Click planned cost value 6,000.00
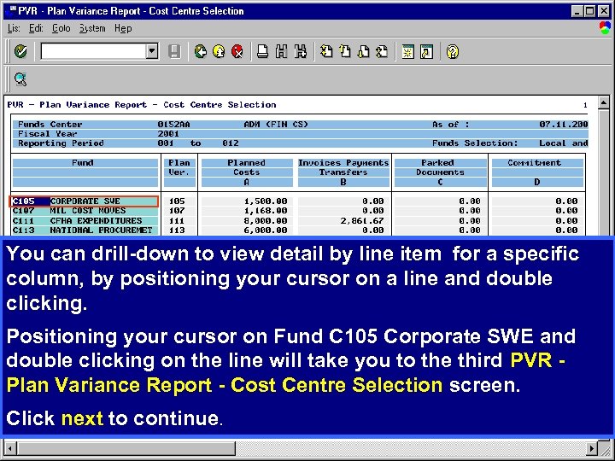The height and width of the screenshot is (461, 615). coord(265,230)
